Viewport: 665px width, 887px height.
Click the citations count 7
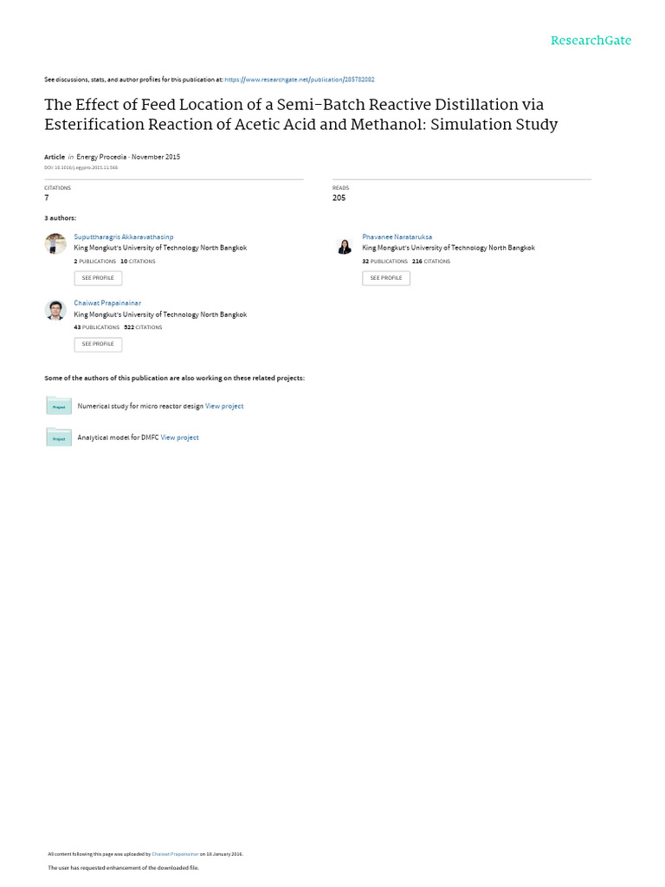pos(47,198)
